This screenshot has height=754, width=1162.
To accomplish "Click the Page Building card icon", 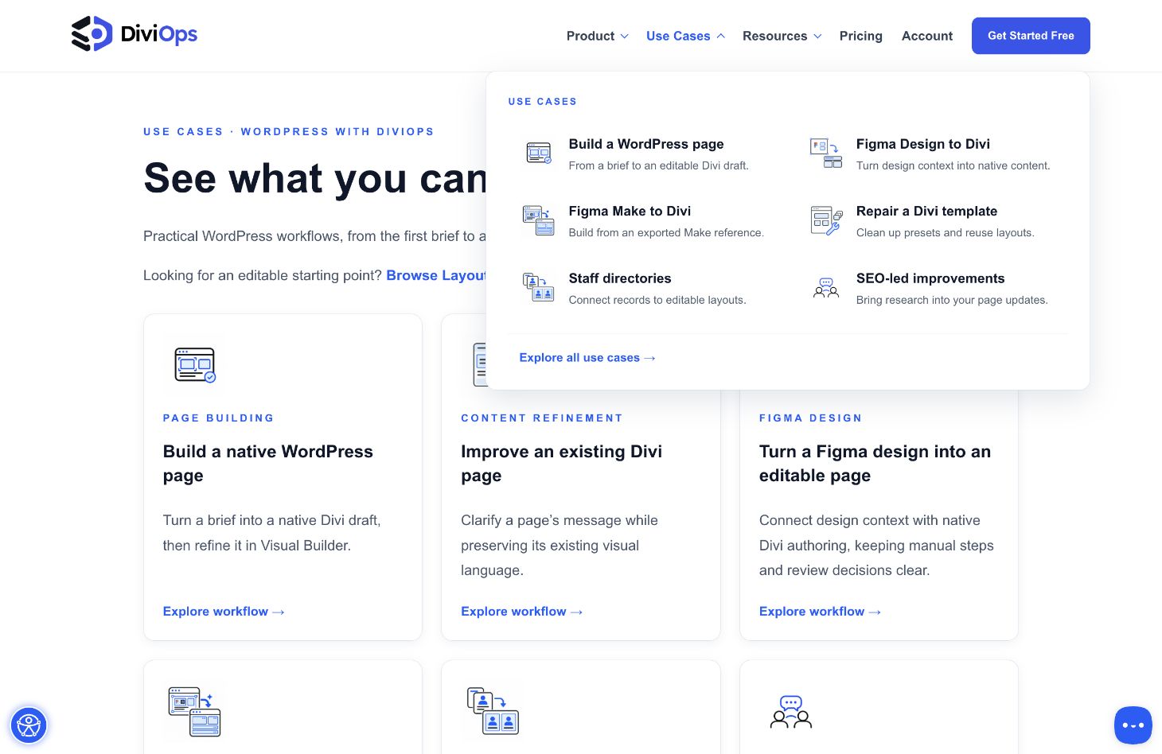I will point(195,365).
